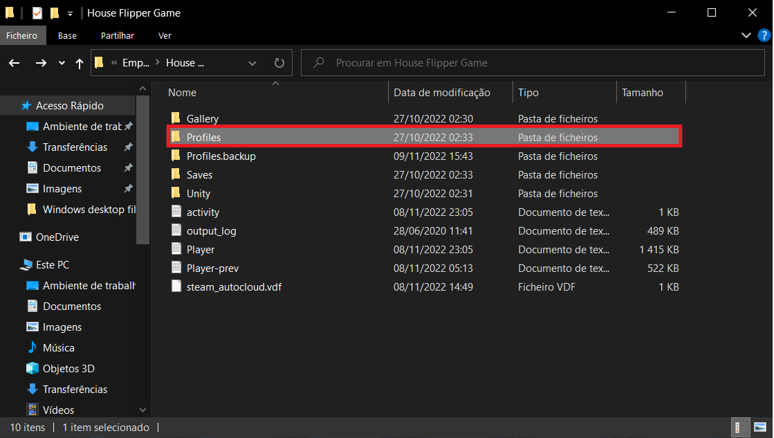The height and width of the screenshot is (438, 774).
Task: Select the steam_autocloud.vdf file
Action: [x=233, y=286]
